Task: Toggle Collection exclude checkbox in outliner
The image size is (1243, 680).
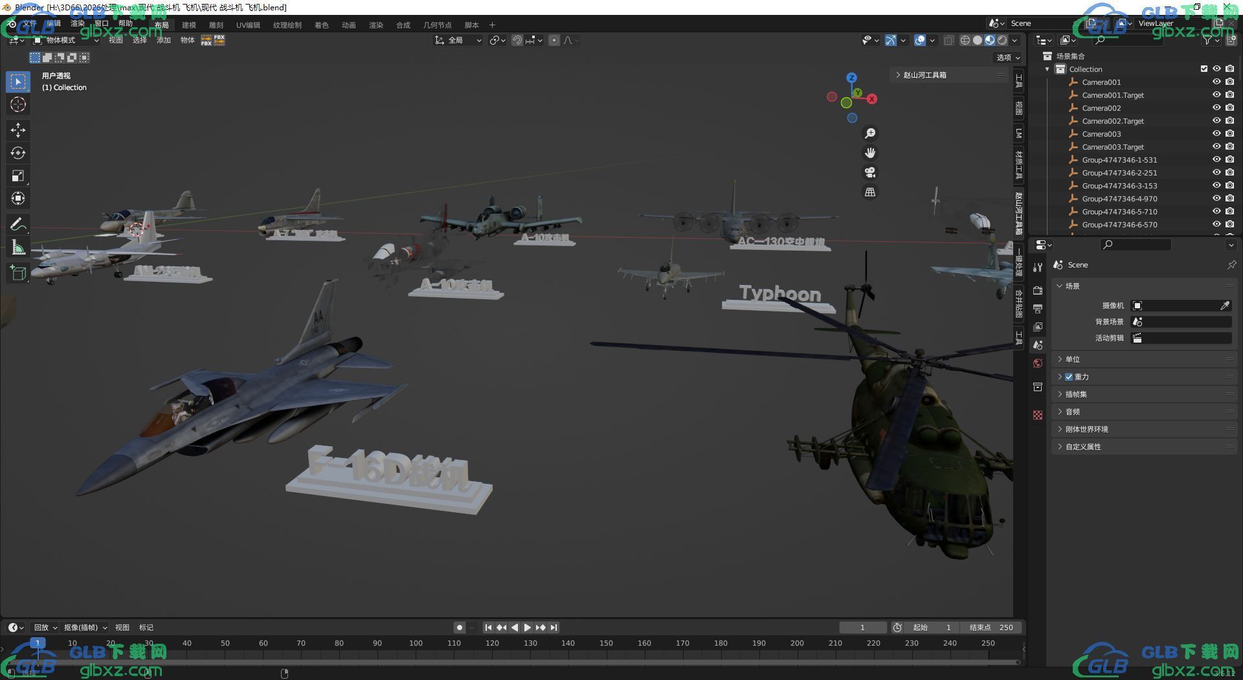Action: (x=1204, y=69)
